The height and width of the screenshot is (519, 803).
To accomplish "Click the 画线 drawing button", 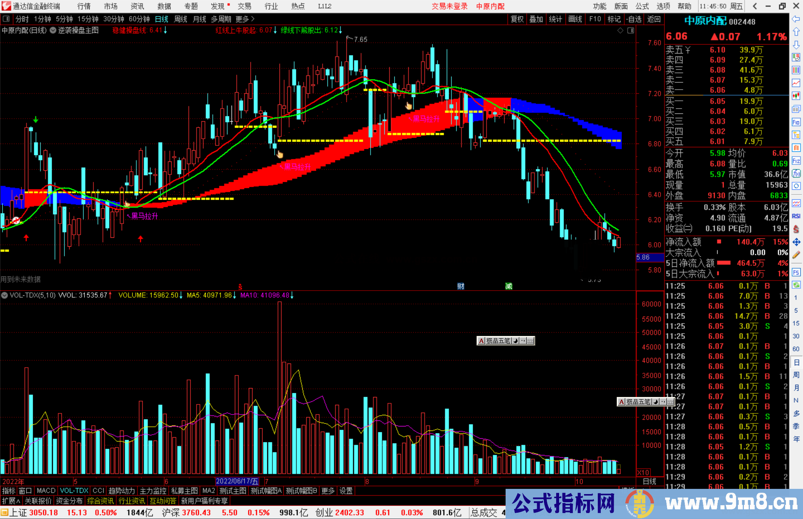I will pyautogui.click(x=575, y=19).
